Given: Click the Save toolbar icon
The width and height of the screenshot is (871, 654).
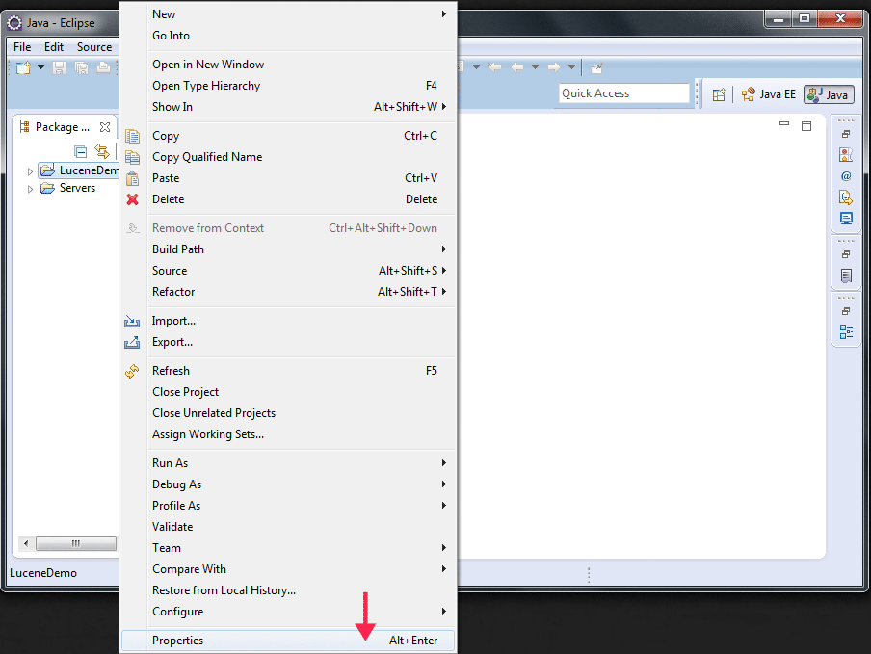Looking at the screenshot, I should click(x=59, y=67).
